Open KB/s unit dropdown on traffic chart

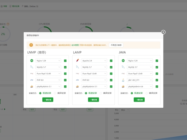(125, 110)
